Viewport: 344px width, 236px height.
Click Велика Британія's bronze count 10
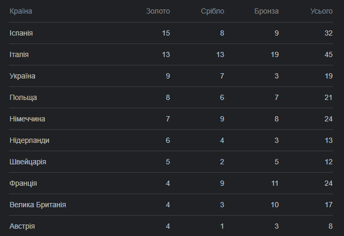pos(274,205)
